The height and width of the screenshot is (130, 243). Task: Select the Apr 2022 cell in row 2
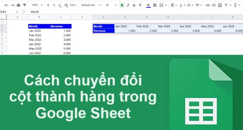click(190, 26)
